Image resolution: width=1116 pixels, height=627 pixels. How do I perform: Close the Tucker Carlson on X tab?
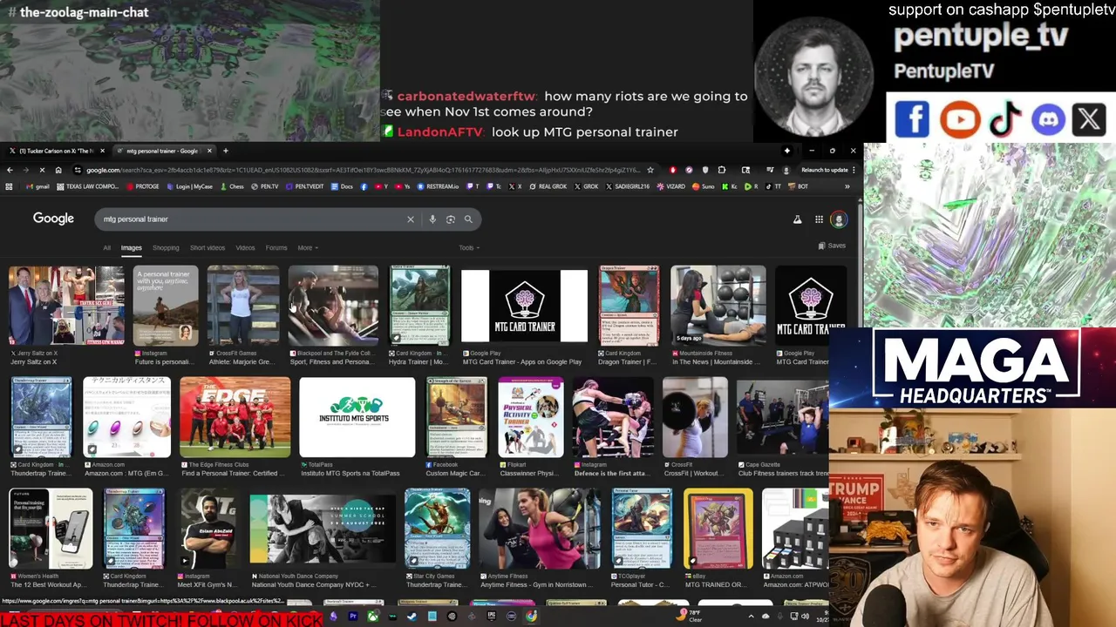[x=102, y=151]
